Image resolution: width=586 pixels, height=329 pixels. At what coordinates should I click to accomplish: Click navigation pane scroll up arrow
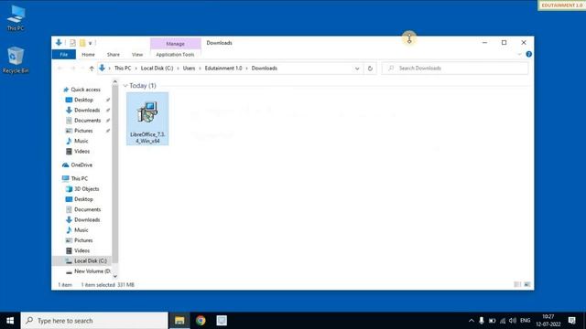115,81
